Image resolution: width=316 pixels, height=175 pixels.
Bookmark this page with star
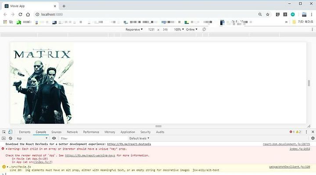pos(268,14)
